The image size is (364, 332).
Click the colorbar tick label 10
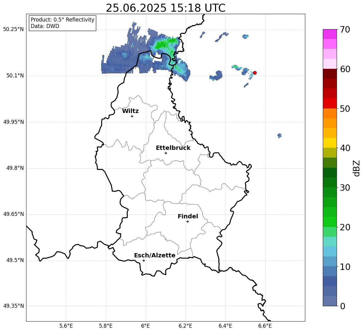[345, 267]
